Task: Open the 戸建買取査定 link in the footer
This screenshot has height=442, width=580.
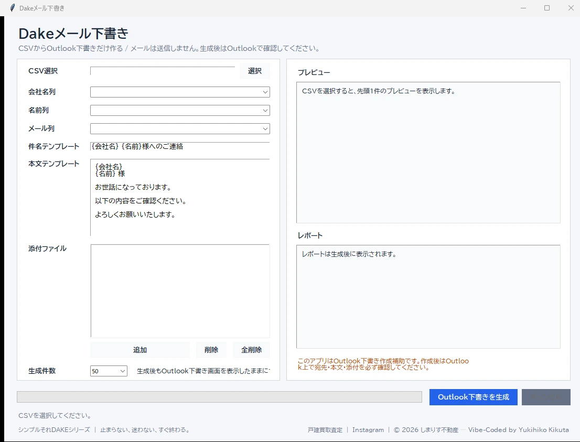Action: (x=325, y=430)
